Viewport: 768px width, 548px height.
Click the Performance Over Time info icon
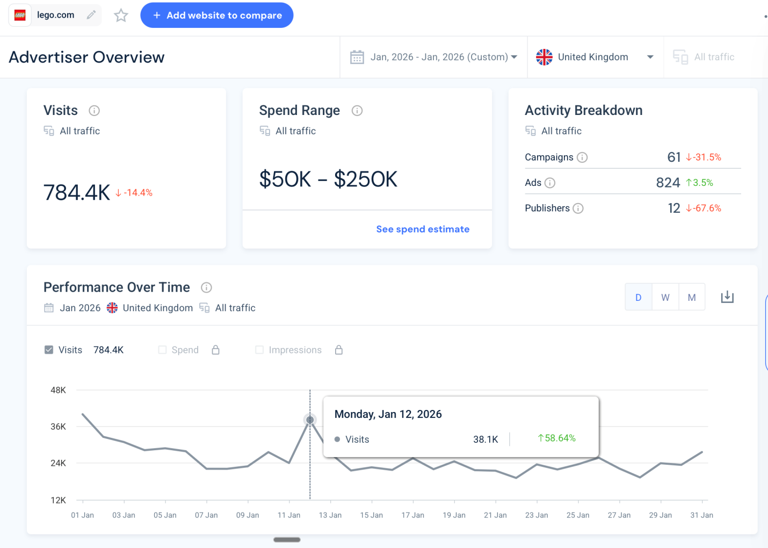206,287
